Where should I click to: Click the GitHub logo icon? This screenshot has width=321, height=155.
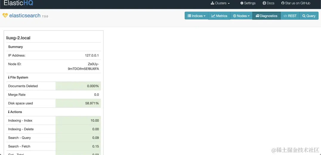[283, 3]
